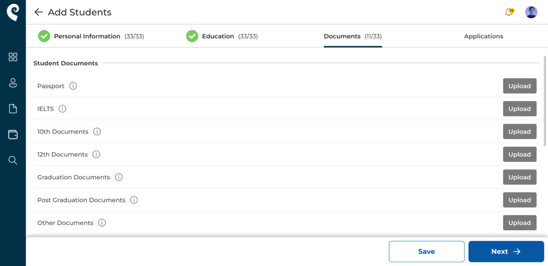This screenshot has width=548, height=266.
Task: Show info icon for Post Graduation Documents
Action: coord(134,200)
